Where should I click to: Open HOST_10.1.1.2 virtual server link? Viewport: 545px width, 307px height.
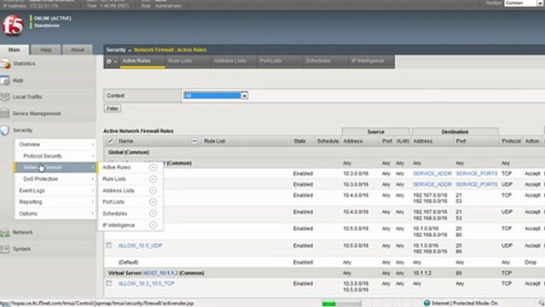pos(160,273)
